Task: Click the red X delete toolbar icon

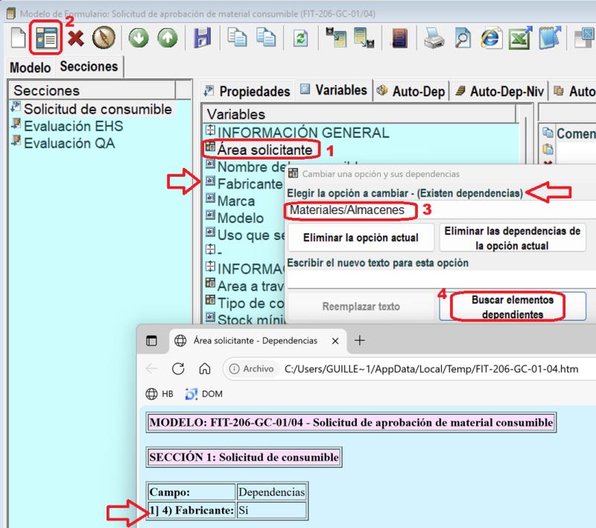Action: point(75,39)
